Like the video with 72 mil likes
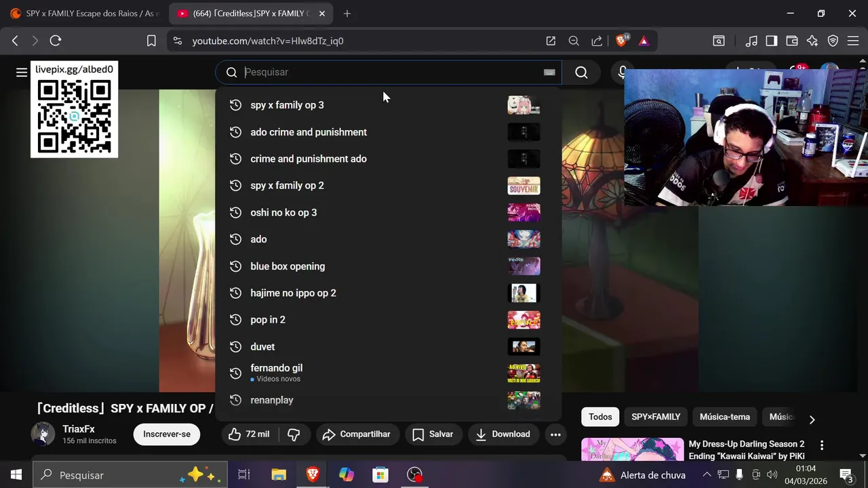 [x=248, y=434]
